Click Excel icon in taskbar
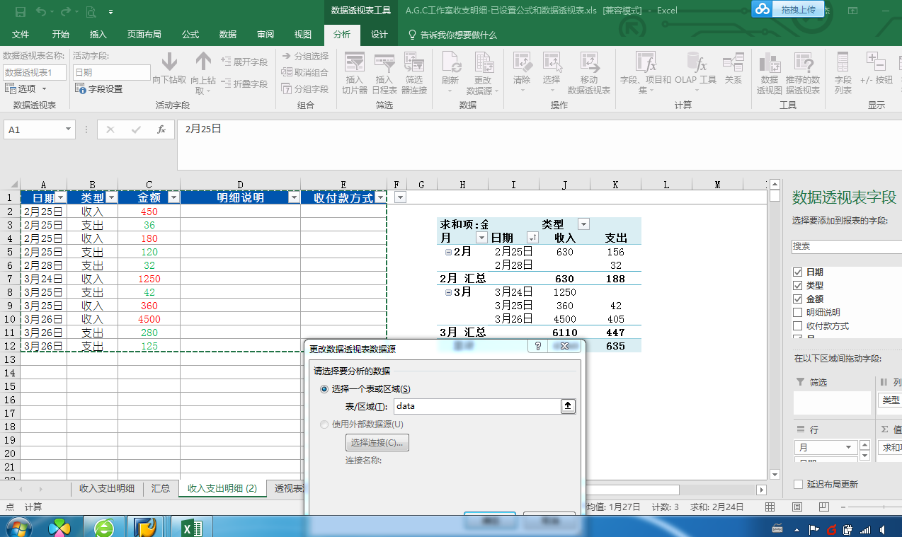Image resolution: width=902 pixels, height=537 pixels. point(192,527)
